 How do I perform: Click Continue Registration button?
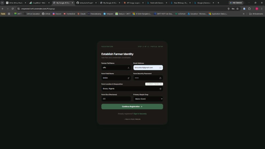click(132, 106)
